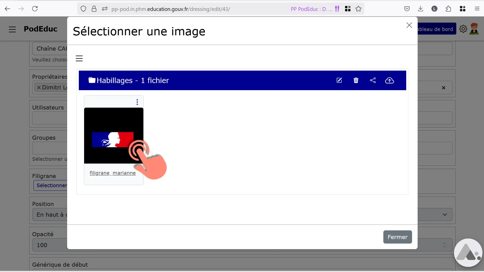
Task: Open the extensions puzzle icon
Action: tap(448, 9)
